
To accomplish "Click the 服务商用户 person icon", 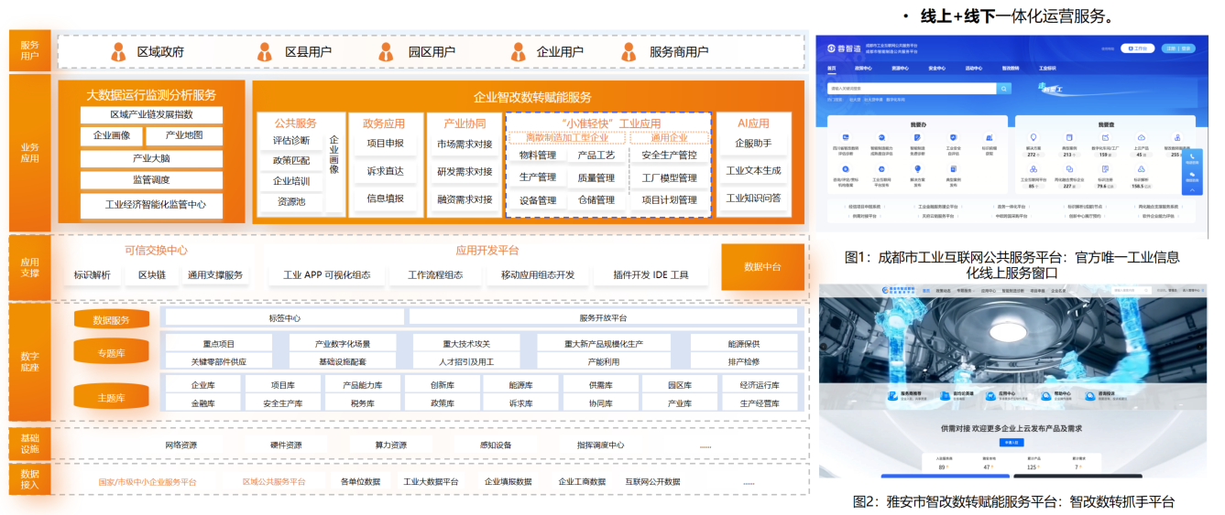I will click(x=631, y=52).
